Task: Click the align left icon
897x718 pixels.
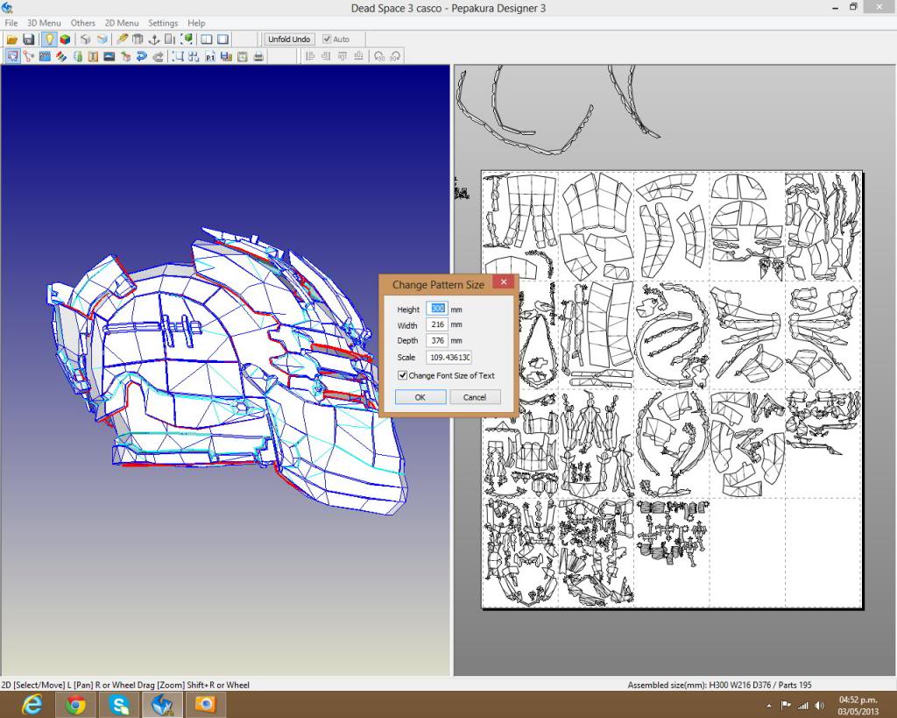Action: tap(309, 56)
